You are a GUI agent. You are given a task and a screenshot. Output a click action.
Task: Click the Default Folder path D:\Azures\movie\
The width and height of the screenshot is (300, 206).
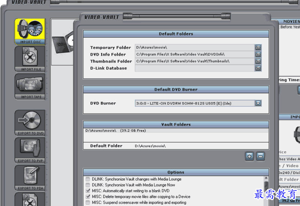click(x=150, y=146)
